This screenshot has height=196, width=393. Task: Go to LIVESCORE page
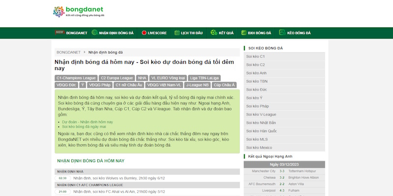click(x=157, y=33)
